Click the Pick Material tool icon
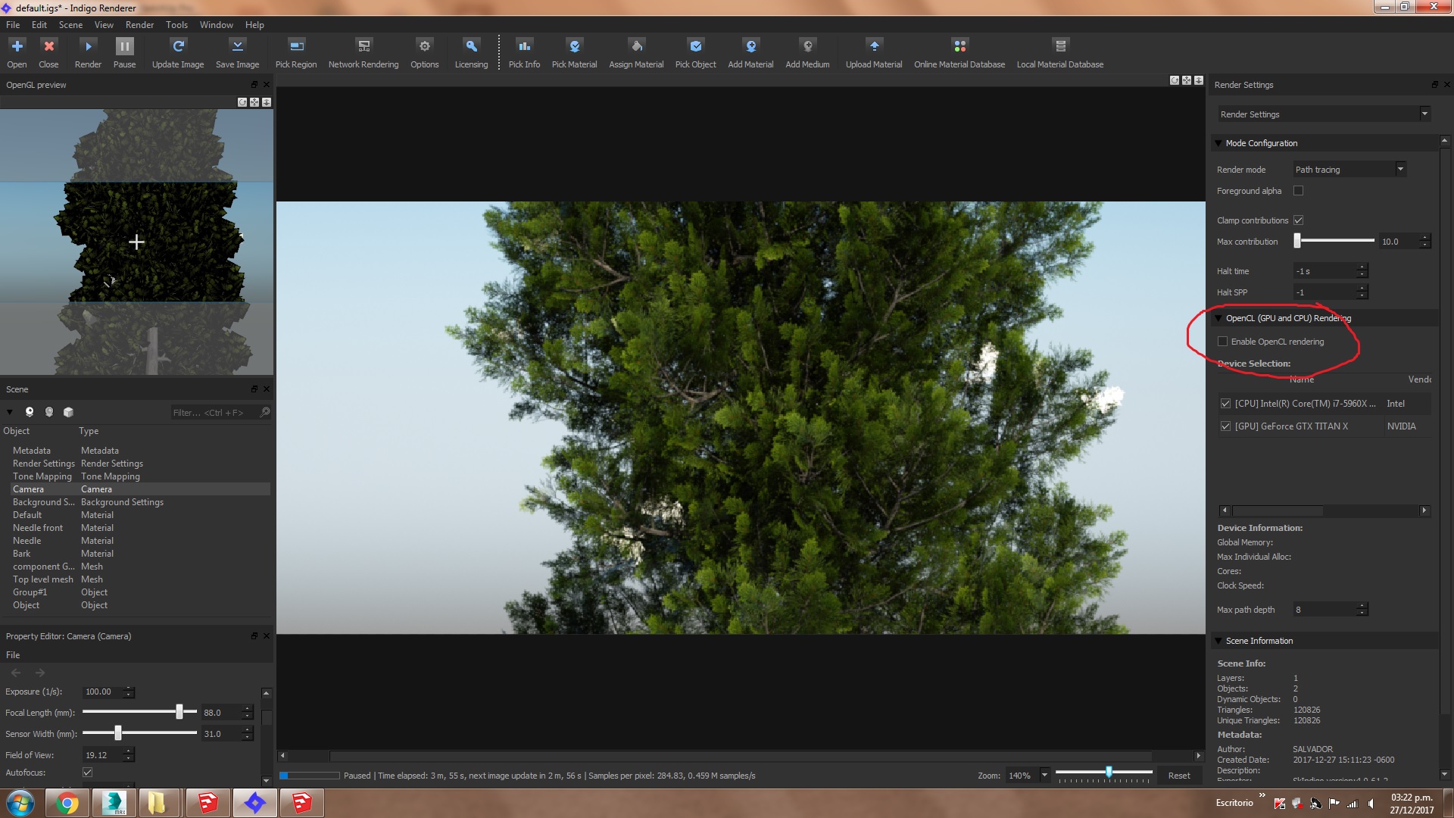The image size is (1454, 818). [x=574, y=47]
